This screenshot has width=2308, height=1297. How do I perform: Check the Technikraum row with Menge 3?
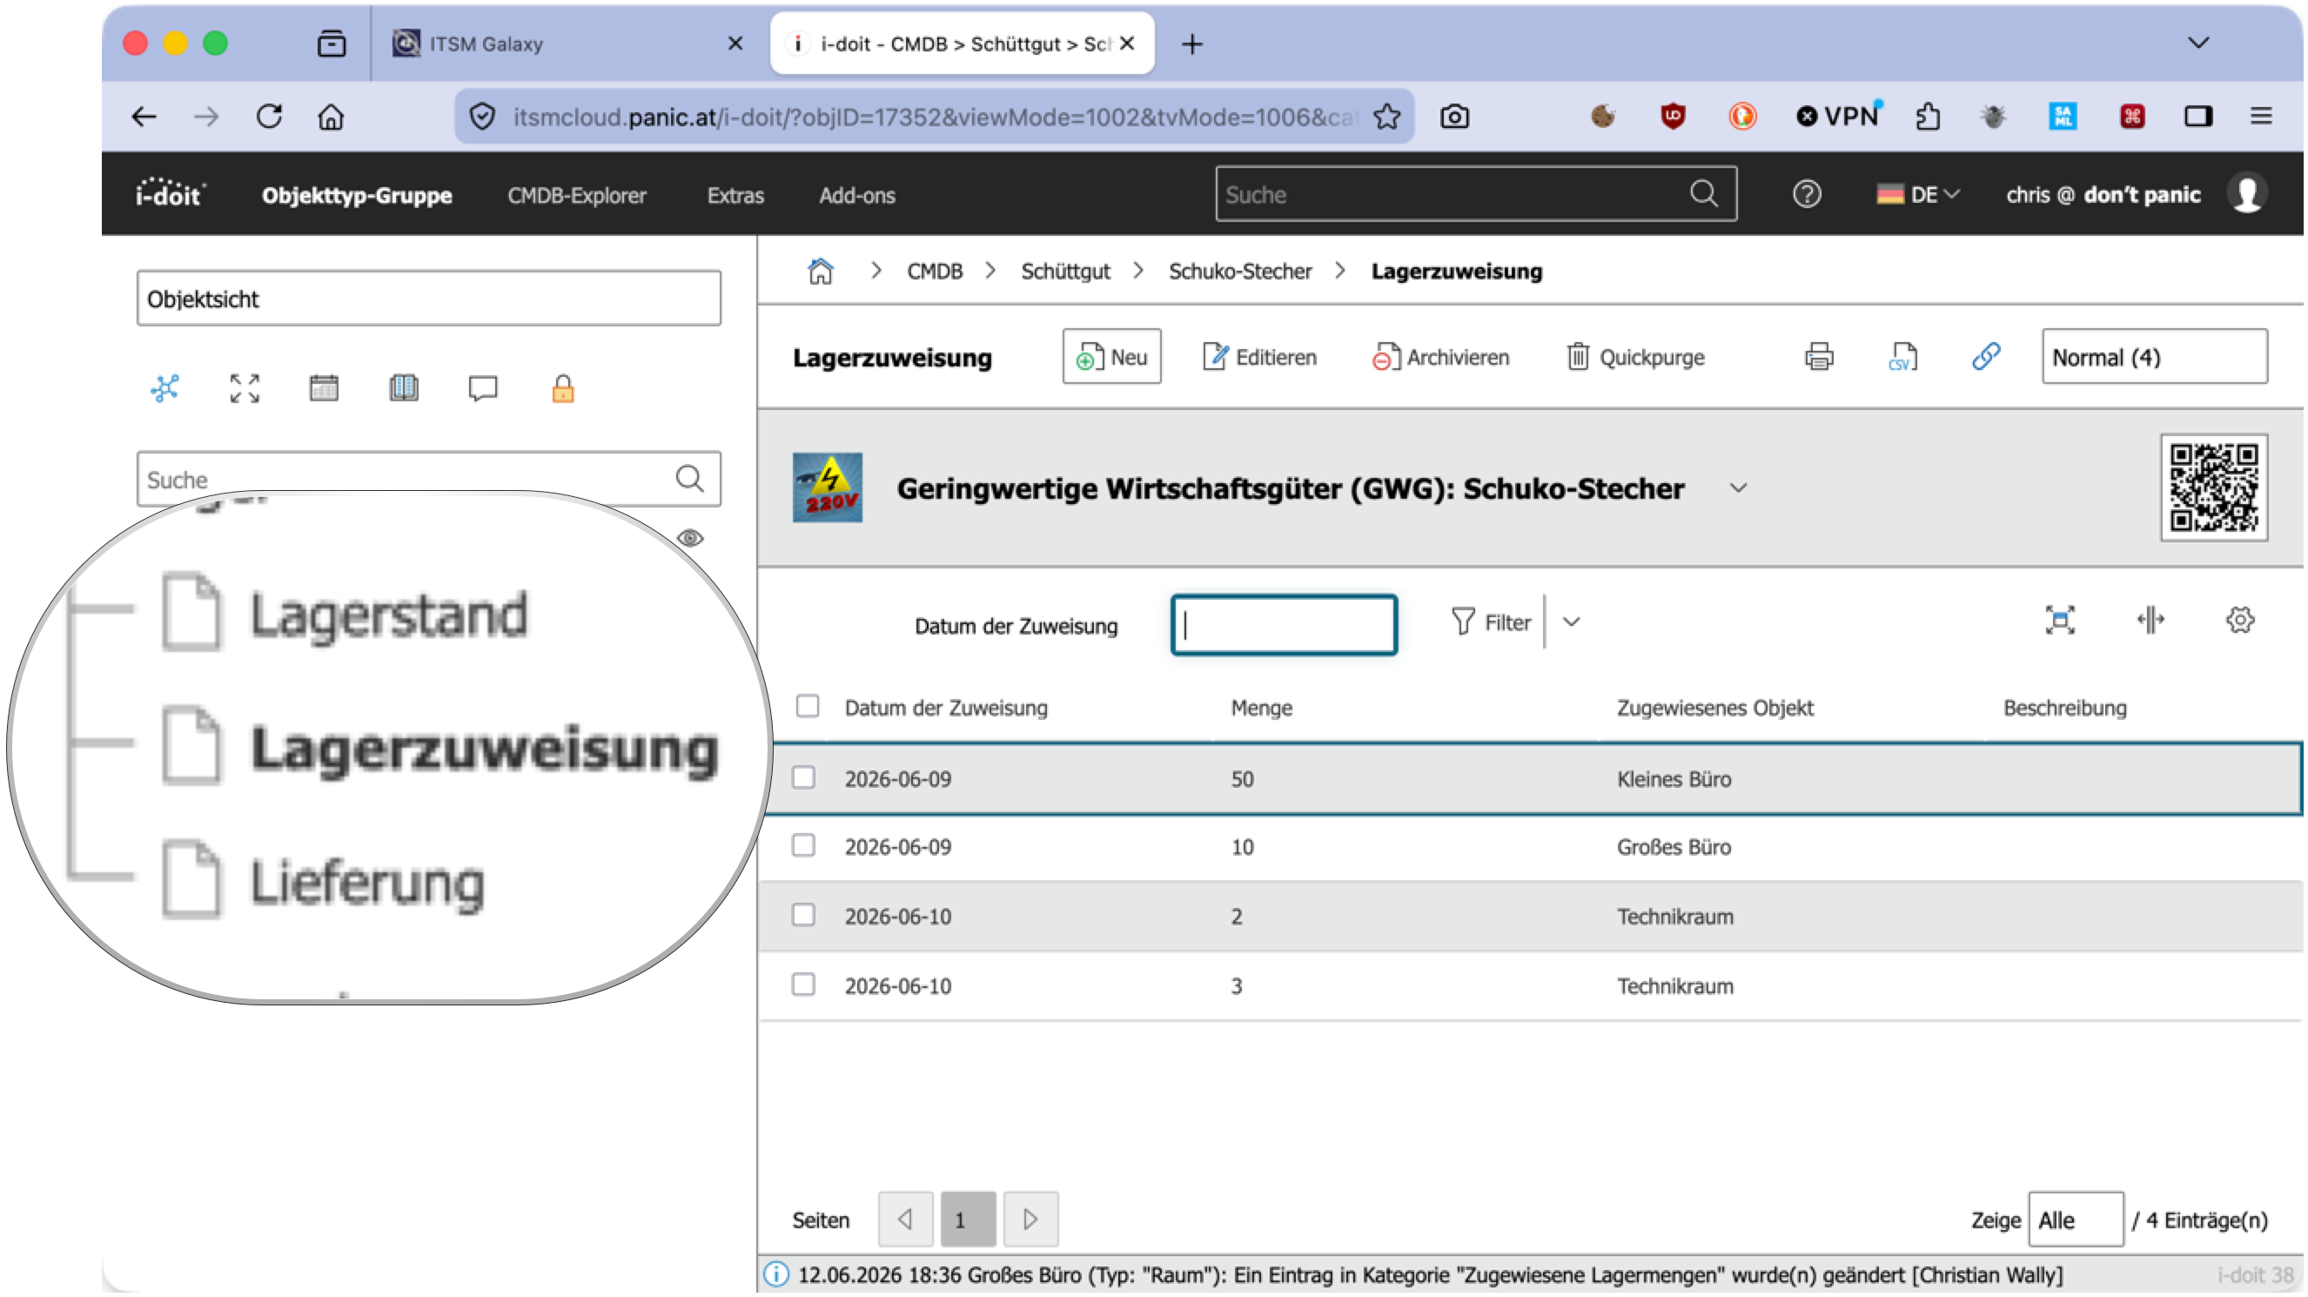[802, 985]
